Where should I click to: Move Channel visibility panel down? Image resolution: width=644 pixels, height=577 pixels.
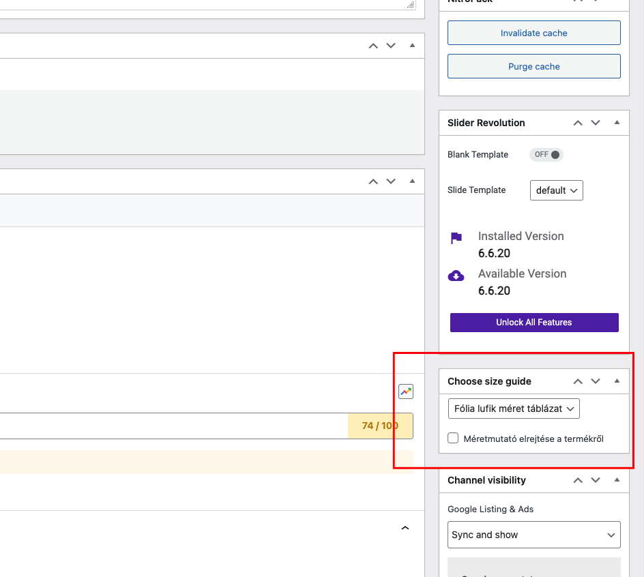point(596,480)
